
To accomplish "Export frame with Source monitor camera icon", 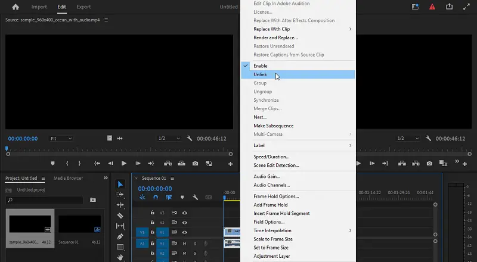I will pyautogui.click(x=196, y=164).
